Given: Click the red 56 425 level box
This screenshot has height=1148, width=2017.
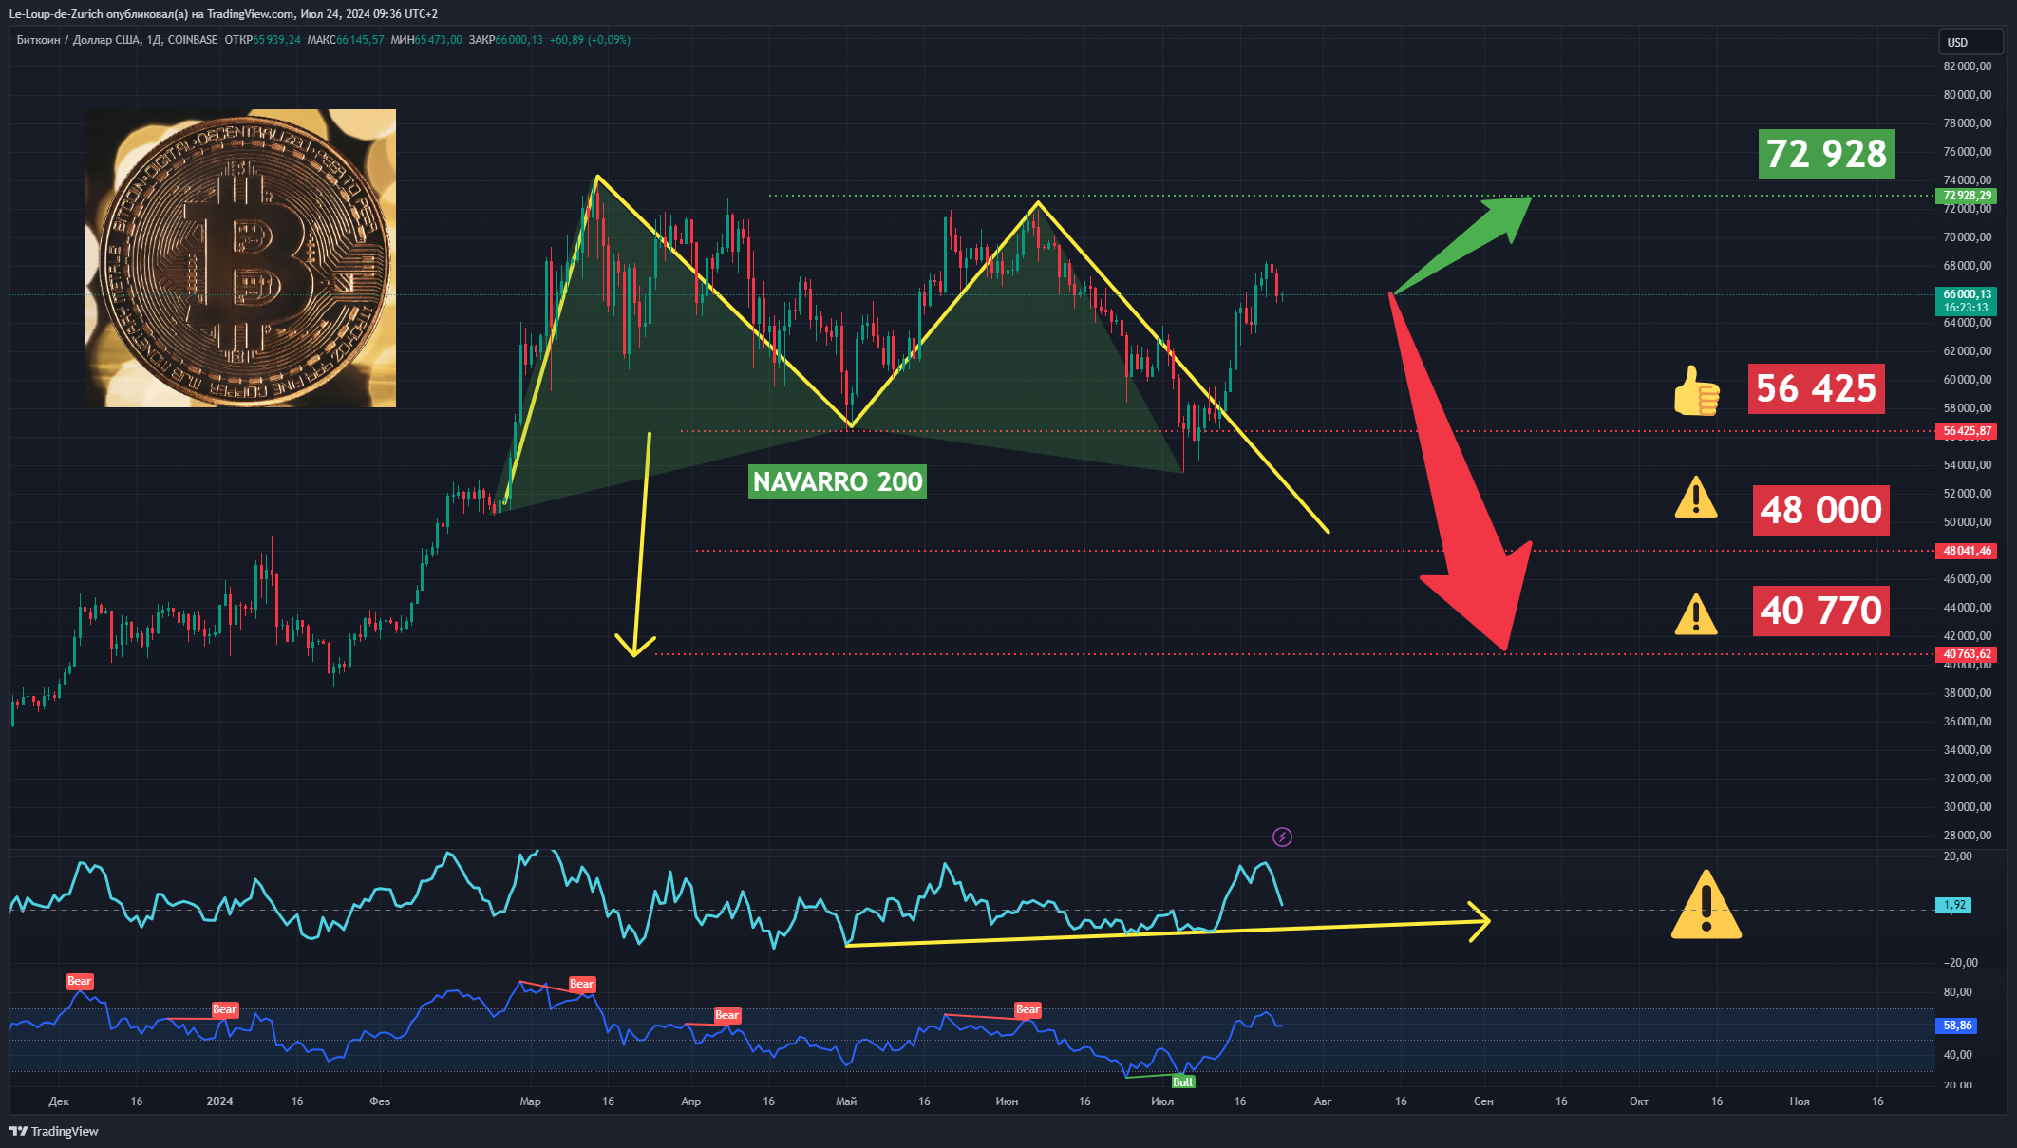Looking at the screenshot, I should (x=1817, y=388).
